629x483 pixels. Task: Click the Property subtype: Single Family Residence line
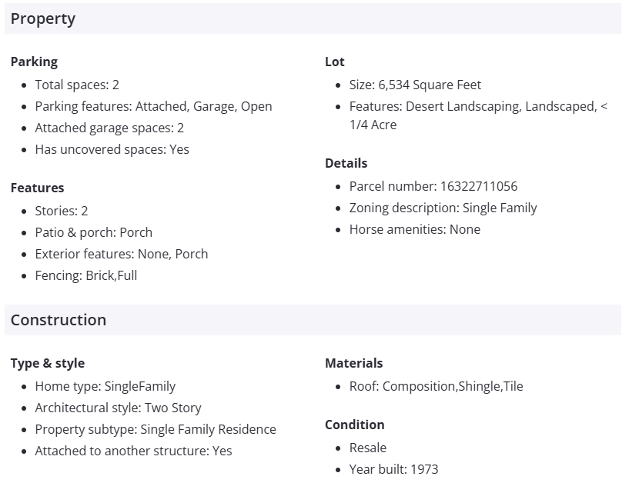pyautogui.click(x=156, y=429)
